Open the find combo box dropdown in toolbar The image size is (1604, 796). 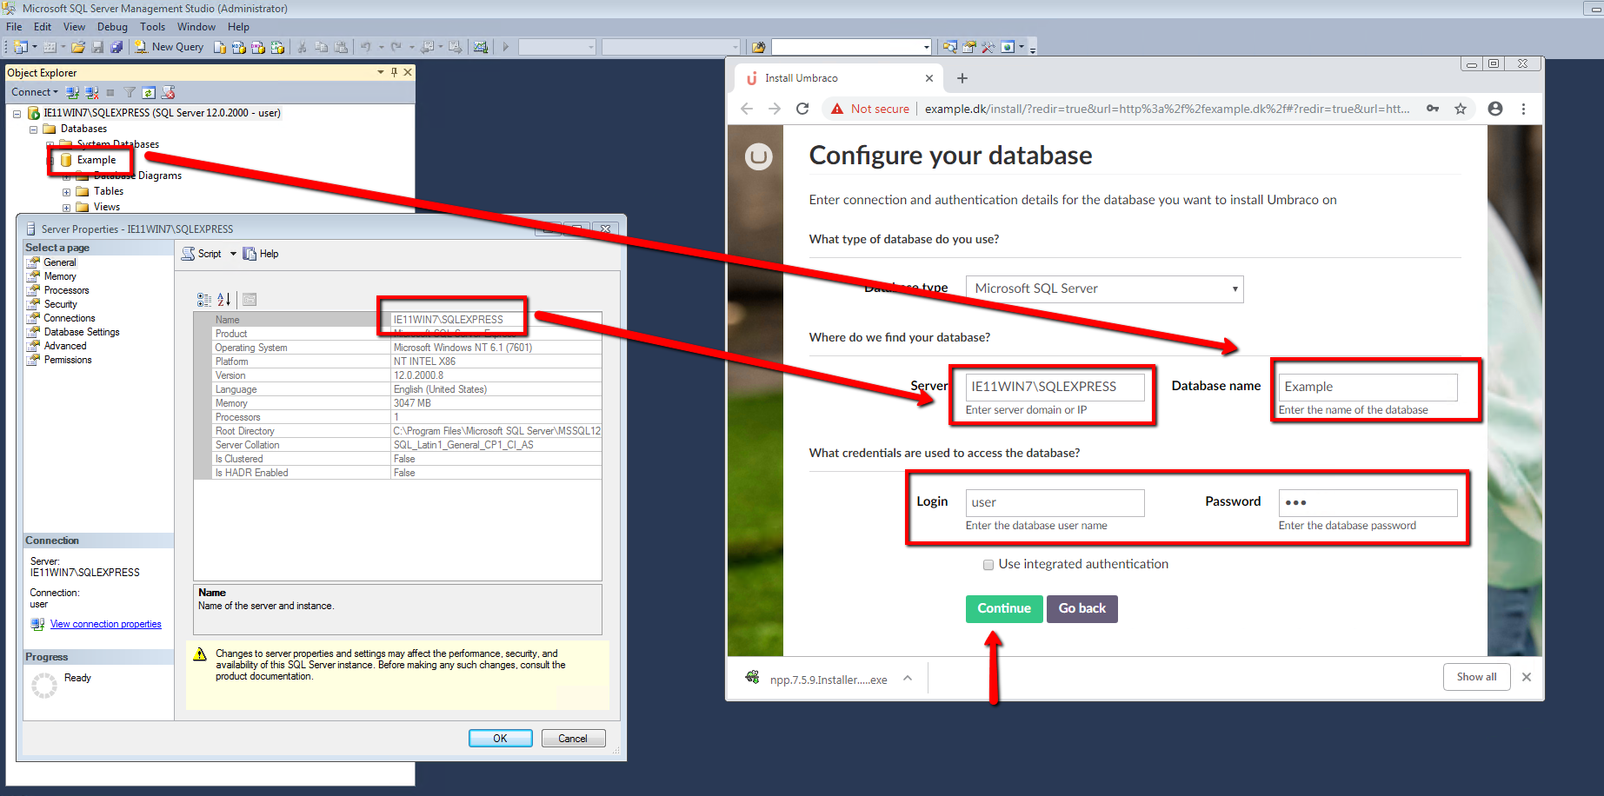[x=927, y=47]
